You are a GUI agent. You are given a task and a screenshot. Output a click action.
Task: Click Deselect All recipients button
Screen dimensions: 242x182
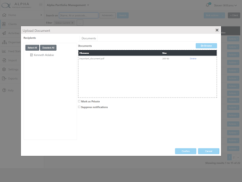coord(48,48)
